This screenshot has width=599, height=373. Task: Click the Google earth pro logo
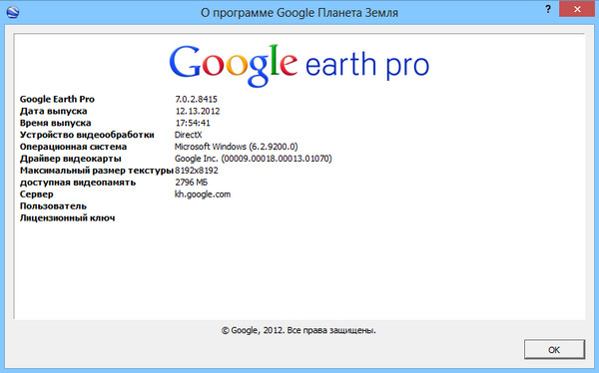click(299, 65)
